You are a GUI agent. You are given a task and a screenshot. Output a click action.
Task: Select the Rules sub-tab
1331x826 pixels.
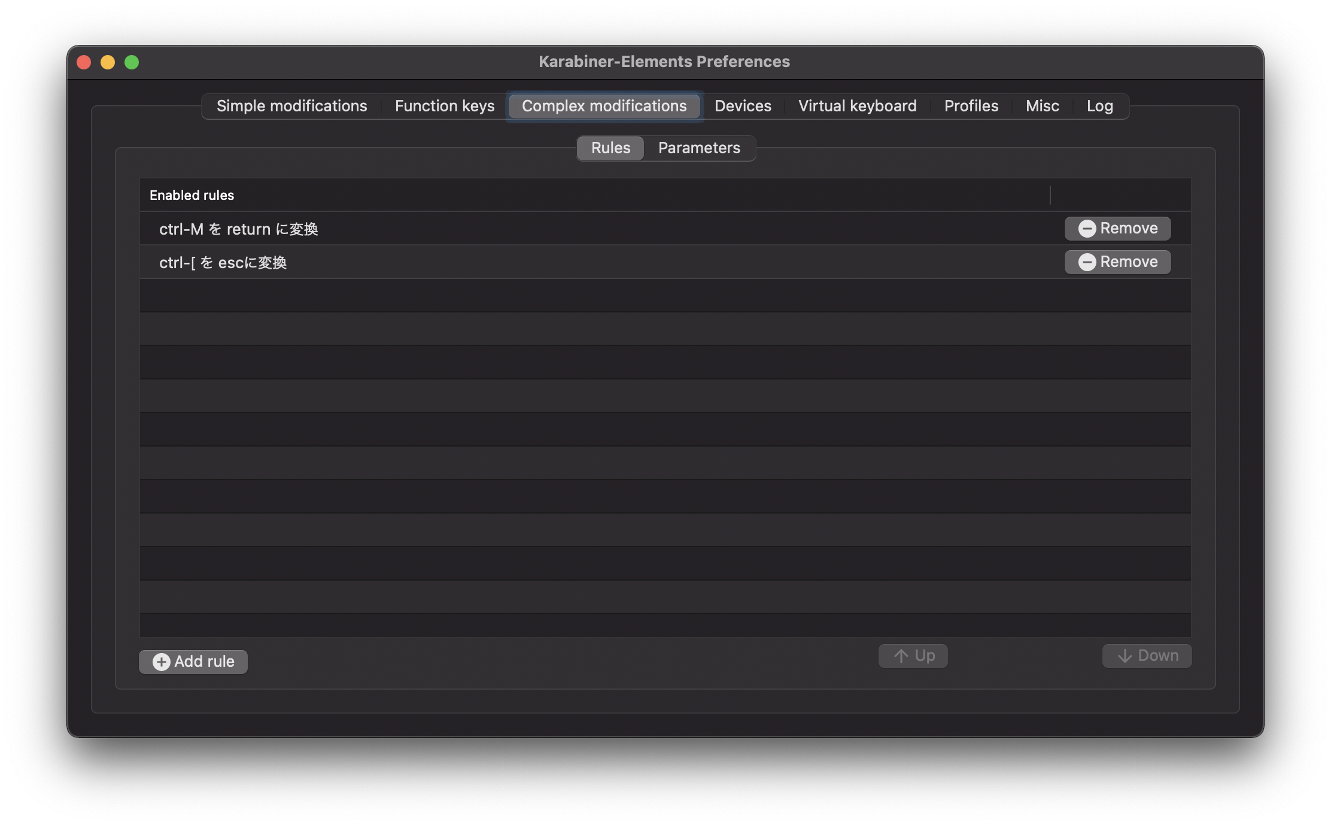pos(610,148)
